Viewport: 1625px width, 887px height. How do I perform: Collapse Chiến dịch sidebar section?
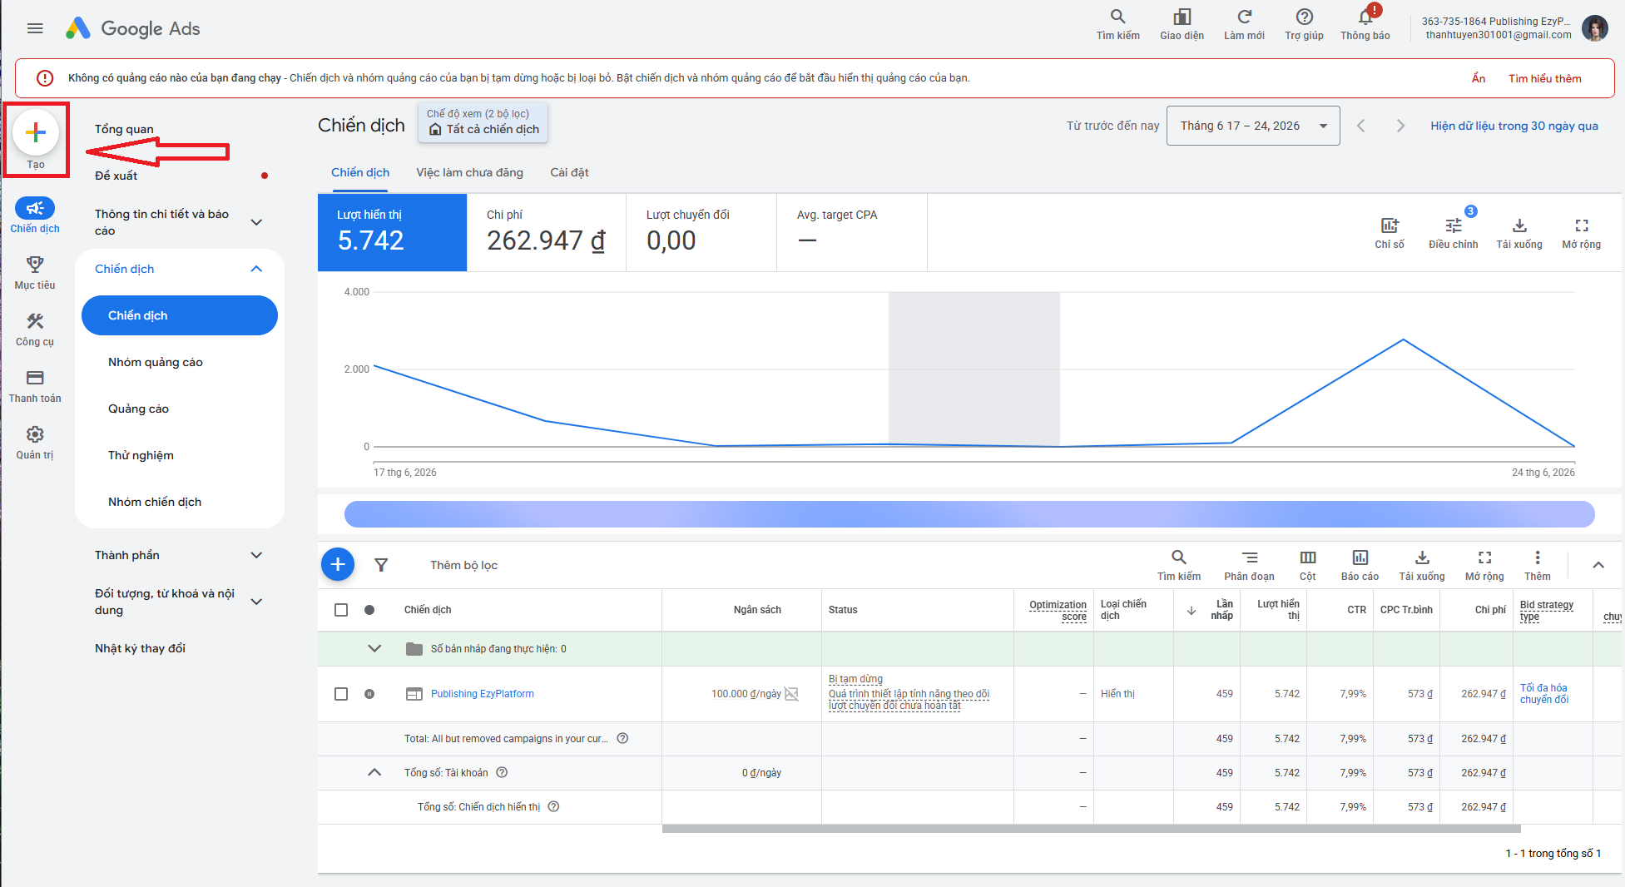(256, 269)
